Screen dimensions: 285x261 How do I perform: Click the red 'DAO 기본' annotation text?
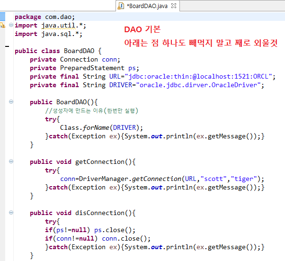(x=142, y=29)
